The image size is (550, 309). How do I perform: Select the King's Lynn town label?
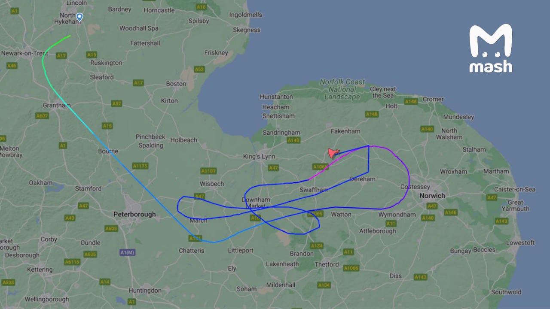(x=259, y=157)
